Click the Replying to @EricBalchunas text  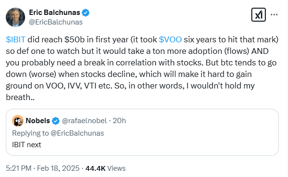click(58, 133)
